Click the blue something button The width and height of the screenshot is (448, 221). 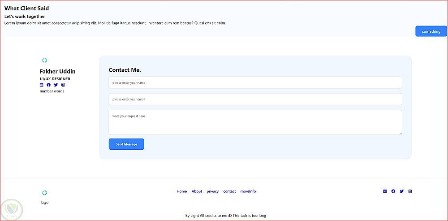click(x=431, y=31)
